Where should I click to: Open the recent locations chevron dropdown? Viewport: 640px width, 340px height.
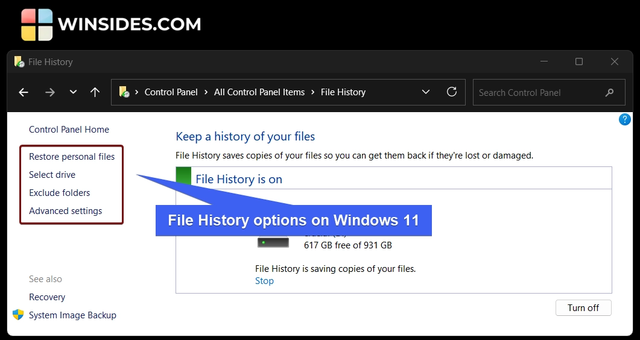pos(73,92)
